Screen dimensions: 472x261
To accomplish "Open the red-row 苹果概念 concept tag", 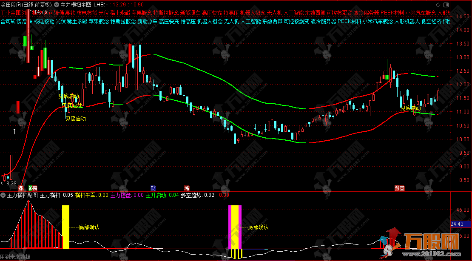I will 142,13.
